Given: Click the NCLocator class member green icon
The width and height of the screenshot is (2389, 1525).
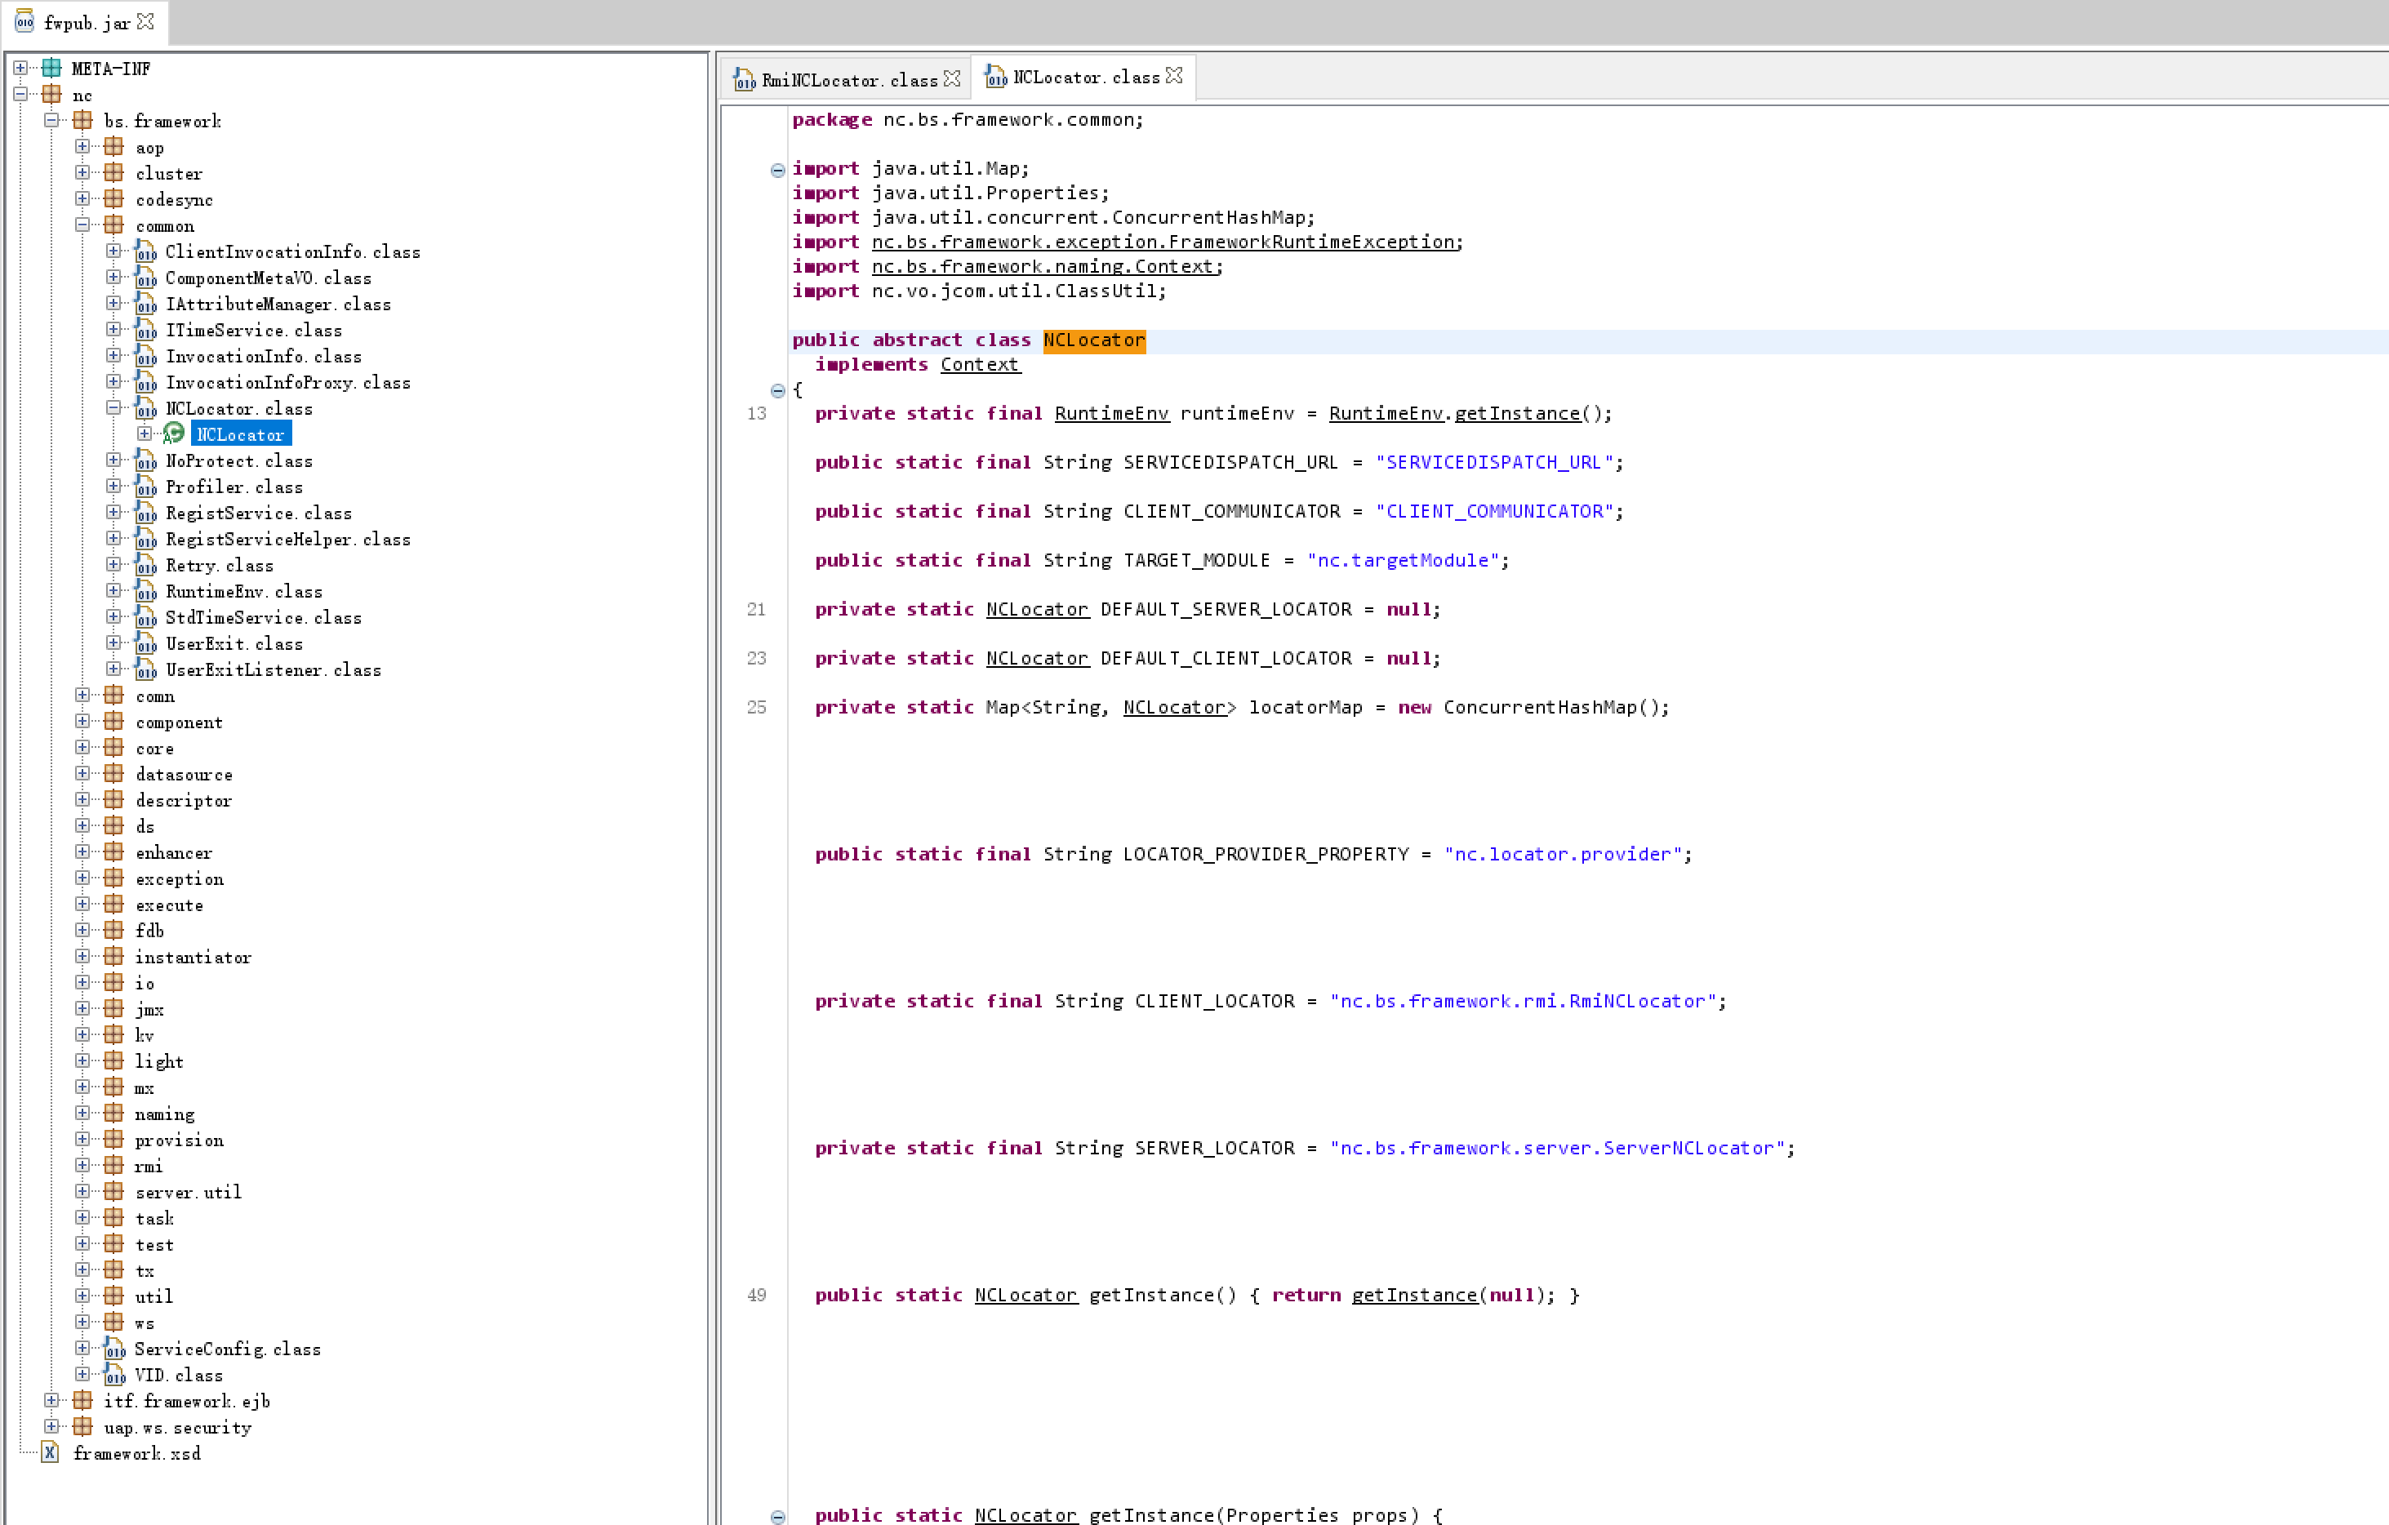Looking at the screenshot, I should coord(174,433).
